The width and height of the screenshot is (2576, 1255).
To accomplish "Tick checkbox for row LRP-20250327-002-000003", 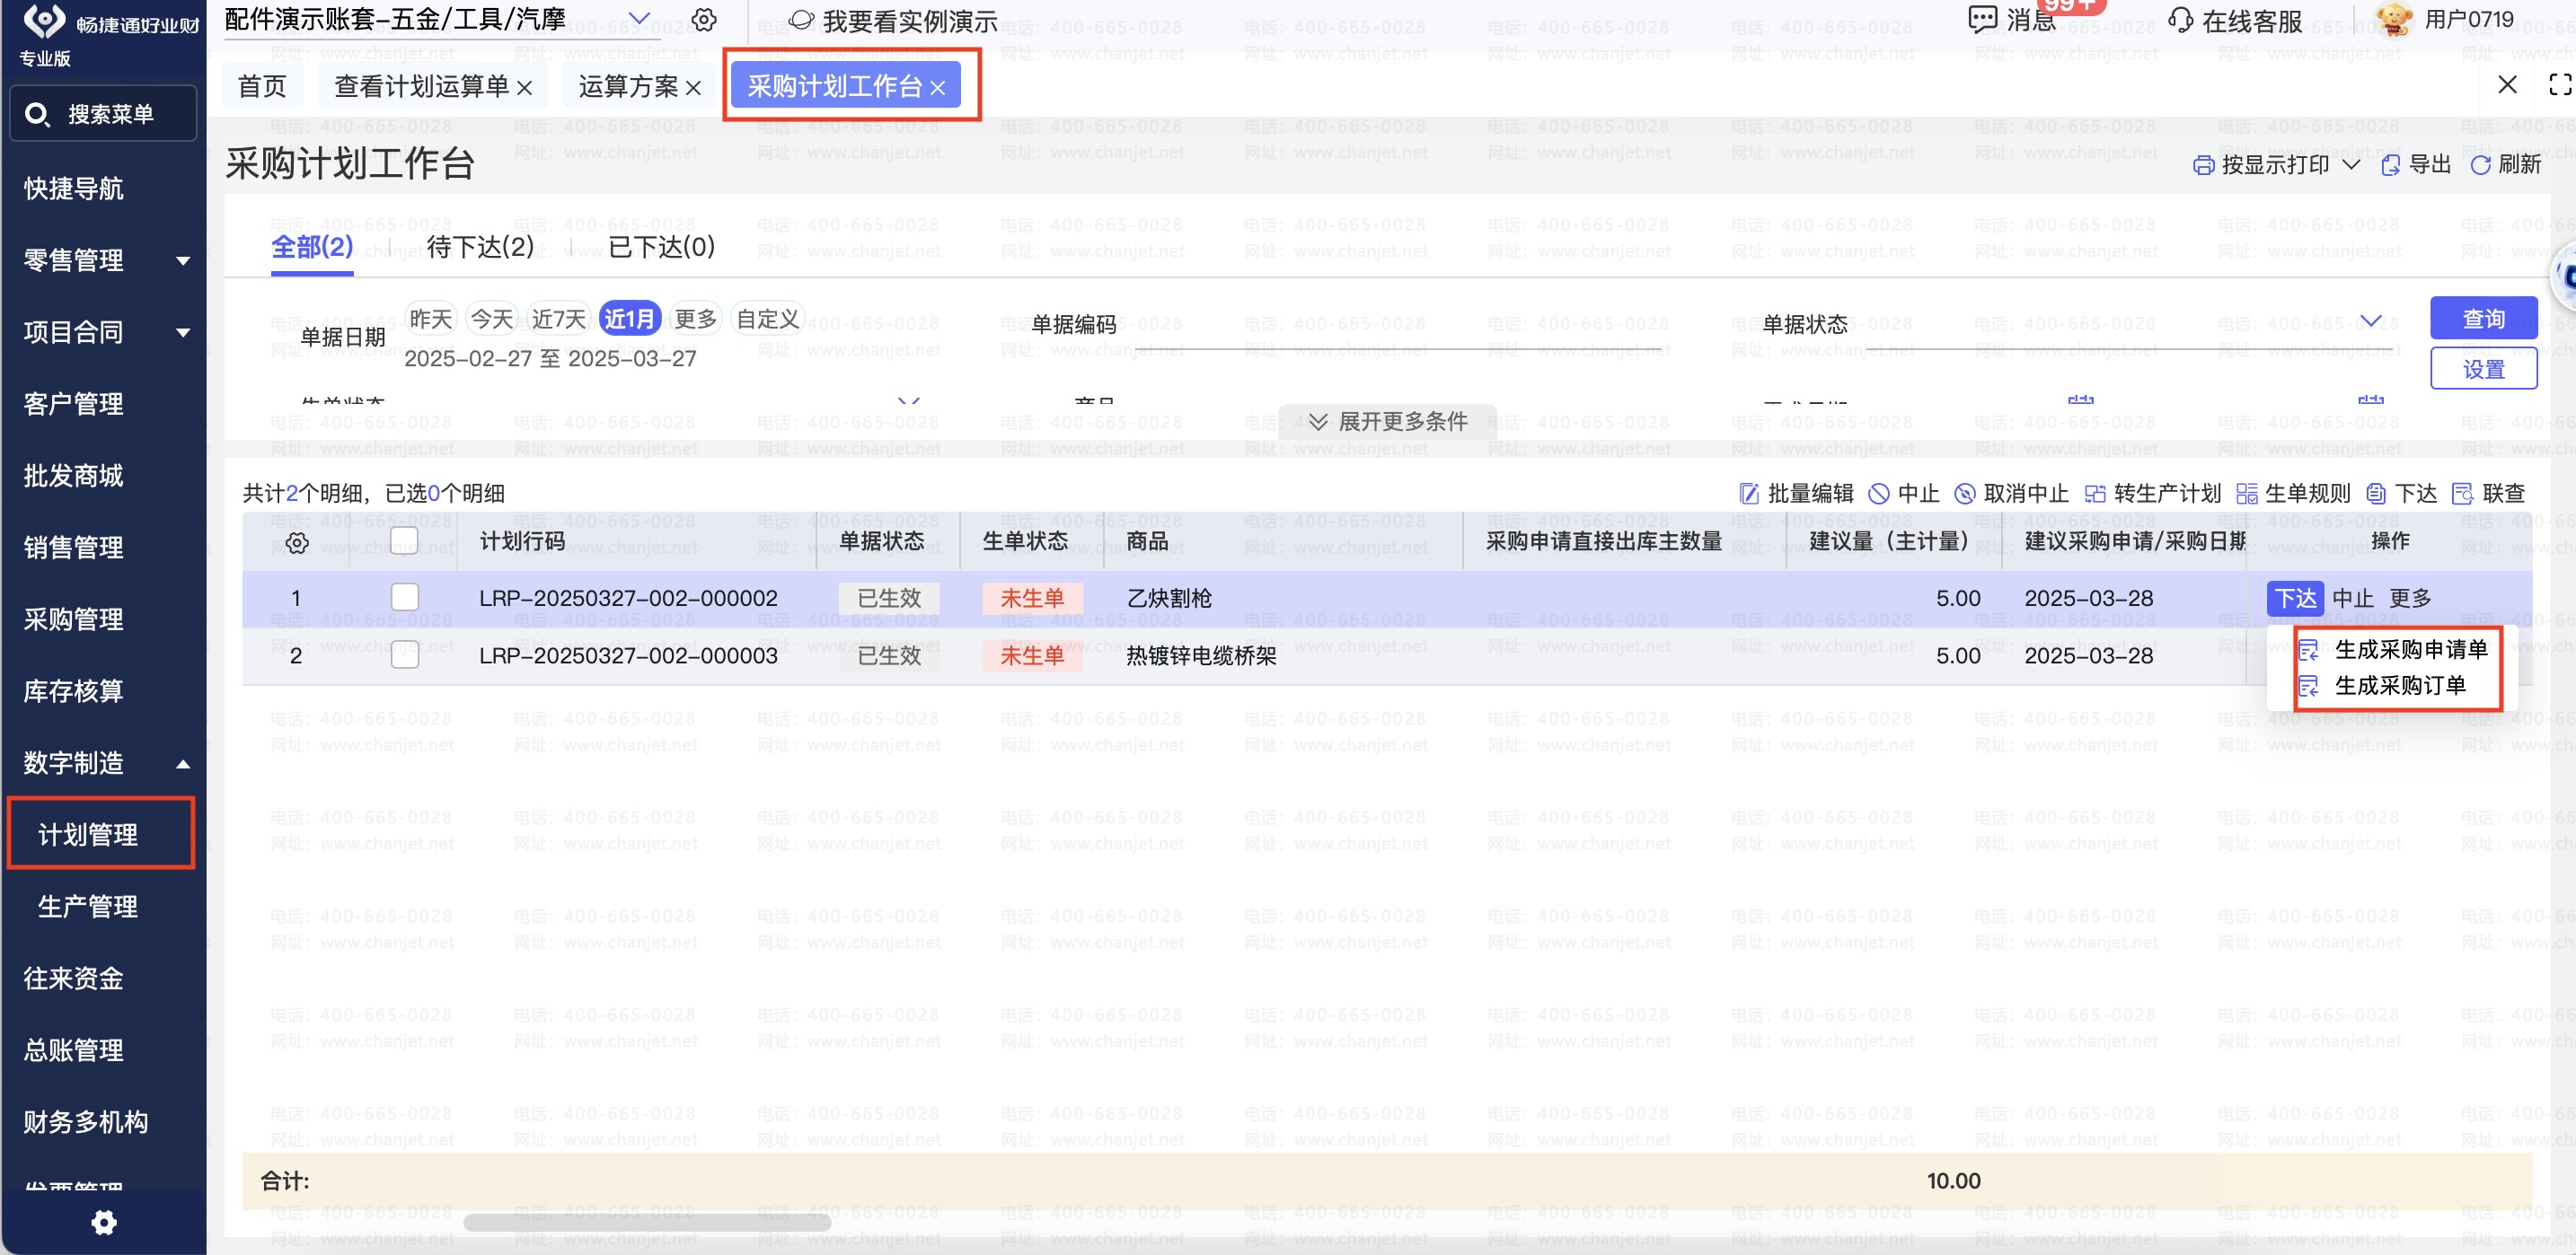I will pos(405,655).
